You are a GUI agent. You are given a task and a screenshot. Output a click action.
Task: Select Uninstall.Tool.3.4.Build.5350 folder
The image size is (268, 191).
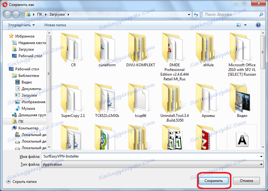pos(174,103)
